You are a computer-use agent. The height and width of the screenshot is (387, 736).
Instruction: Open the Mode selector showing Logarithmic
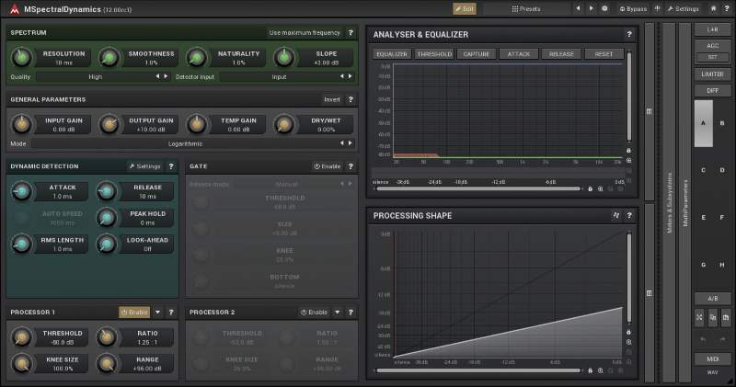[192, 143]
